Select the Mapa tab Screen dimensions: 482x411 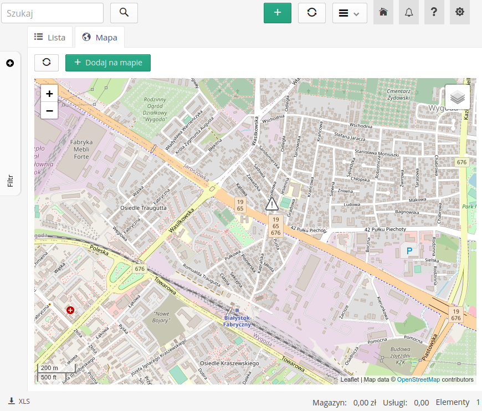coord(100,38)
